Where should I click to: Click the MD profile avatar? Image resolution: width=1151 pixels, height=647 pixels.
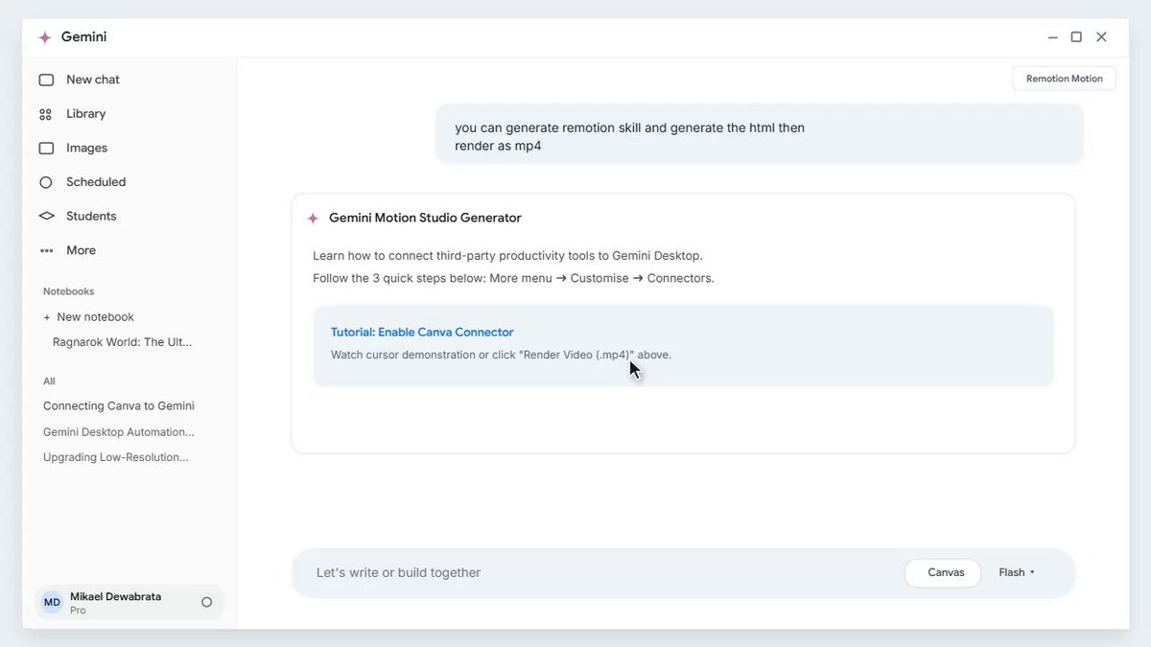tap(52, 602)
